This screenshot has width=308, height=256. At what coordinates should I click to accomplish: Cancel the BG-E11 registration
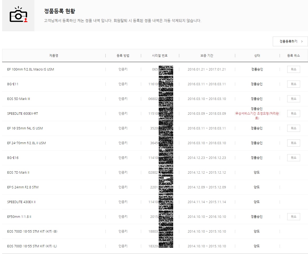pyautogui.click(x=293, y=84)
